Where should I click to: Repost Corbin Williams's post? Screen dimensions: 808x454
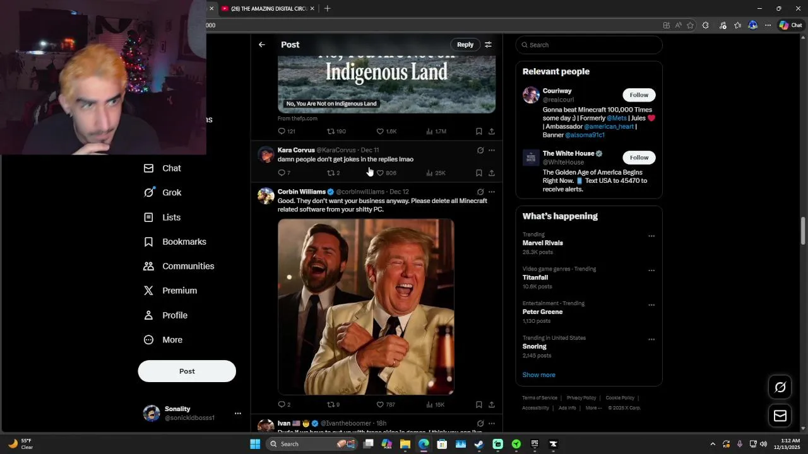(333, 405)
